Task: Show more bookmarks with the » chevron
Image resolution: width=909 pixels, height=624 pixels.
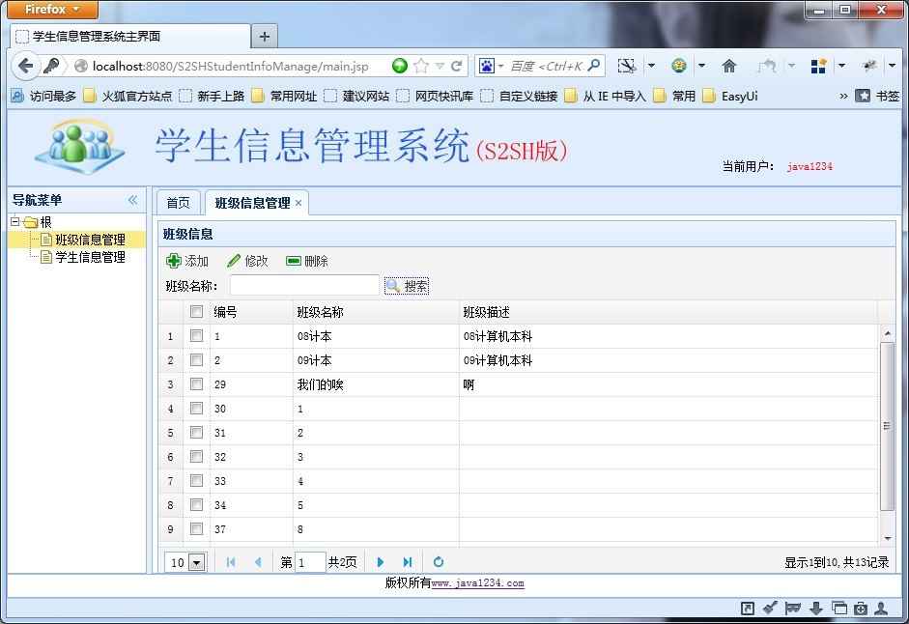Action: [x=843, y=96]
